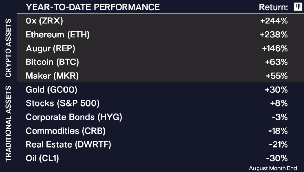Select the Oil (CL1) entry
This screenshot has width=304, height=172.
coord(42,158)
